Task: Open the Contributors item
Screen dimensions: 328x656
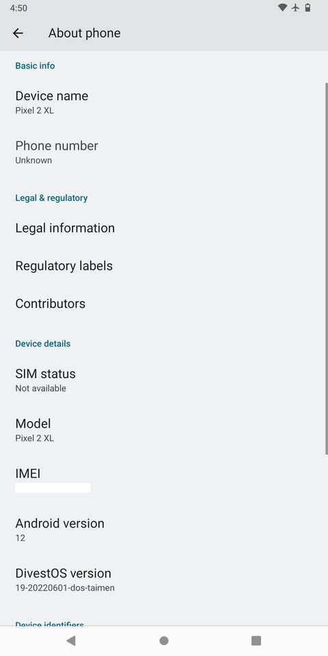Action: click(164, 303)
